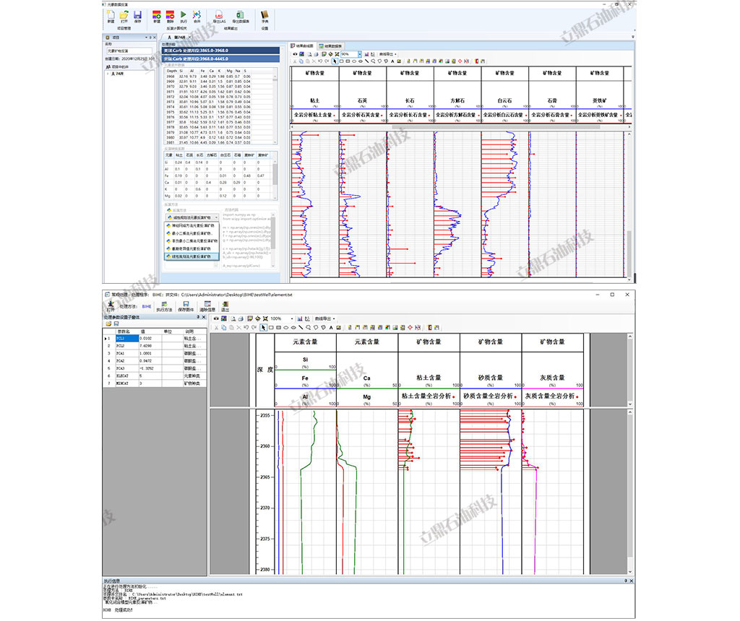Click project name input field in project panel
Screen dimensions: 740x621
coord(129,51)
